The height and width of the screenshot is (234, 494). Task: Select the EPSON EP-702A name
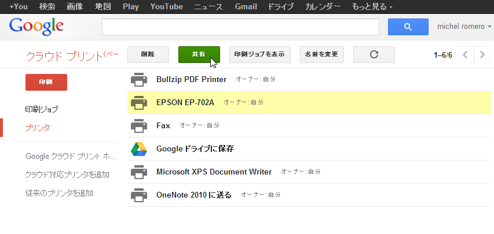pos(185,102)
